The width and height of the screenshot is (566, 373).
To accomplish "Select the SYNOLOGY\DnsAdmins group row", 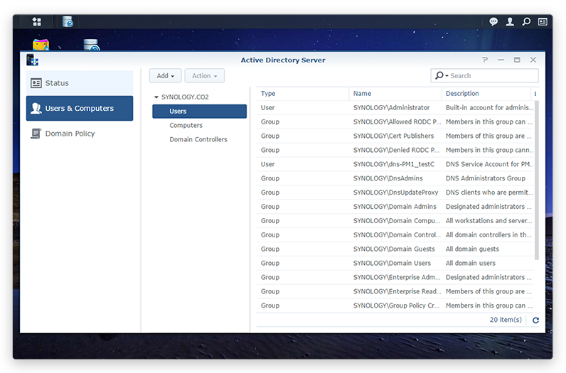I will tap(395, 178).
